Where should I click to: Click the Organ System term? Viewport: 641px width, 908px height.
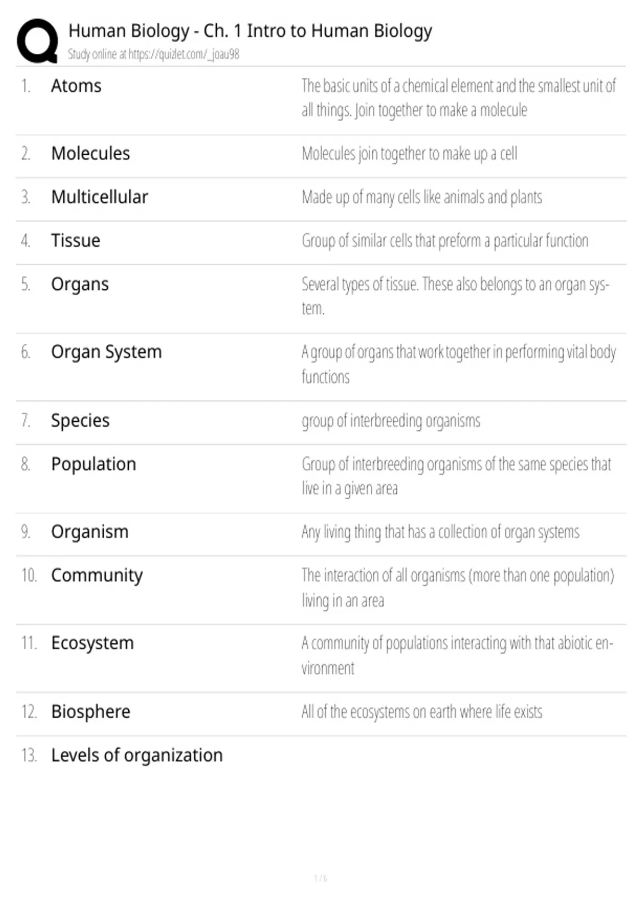(106, 353)
